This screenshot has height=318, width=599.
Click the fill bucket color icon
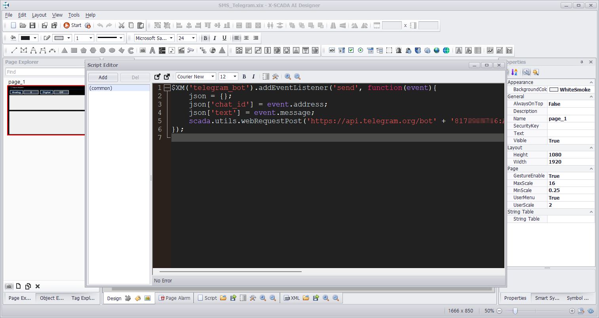click(13, 38)
